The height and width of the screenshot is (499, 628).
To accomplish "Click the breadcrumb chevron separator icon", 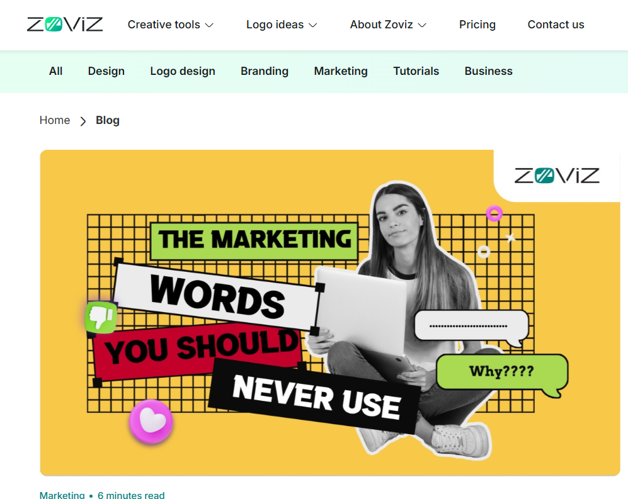I will (83, 121).
